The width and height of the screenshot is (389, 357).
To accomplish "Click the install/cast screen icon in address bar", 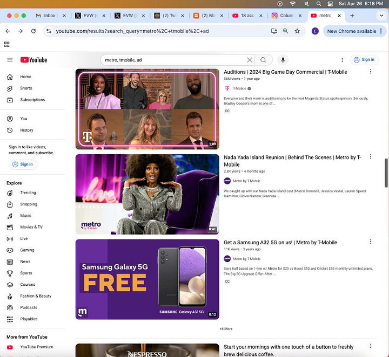I will [x=274, y=31].
